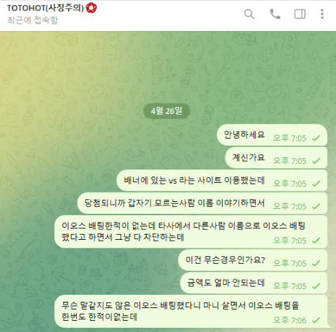Select the 계신가요 message bubble
The width and height of the screenshot is (336, 332).
[x=276, y=158]
